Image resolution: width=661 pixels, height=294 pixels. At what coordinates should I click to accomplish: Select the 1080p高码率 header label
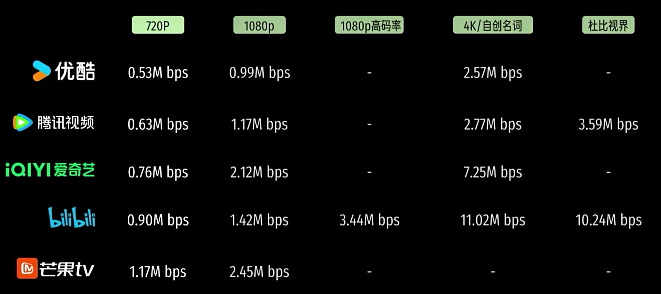click(369, 25)
